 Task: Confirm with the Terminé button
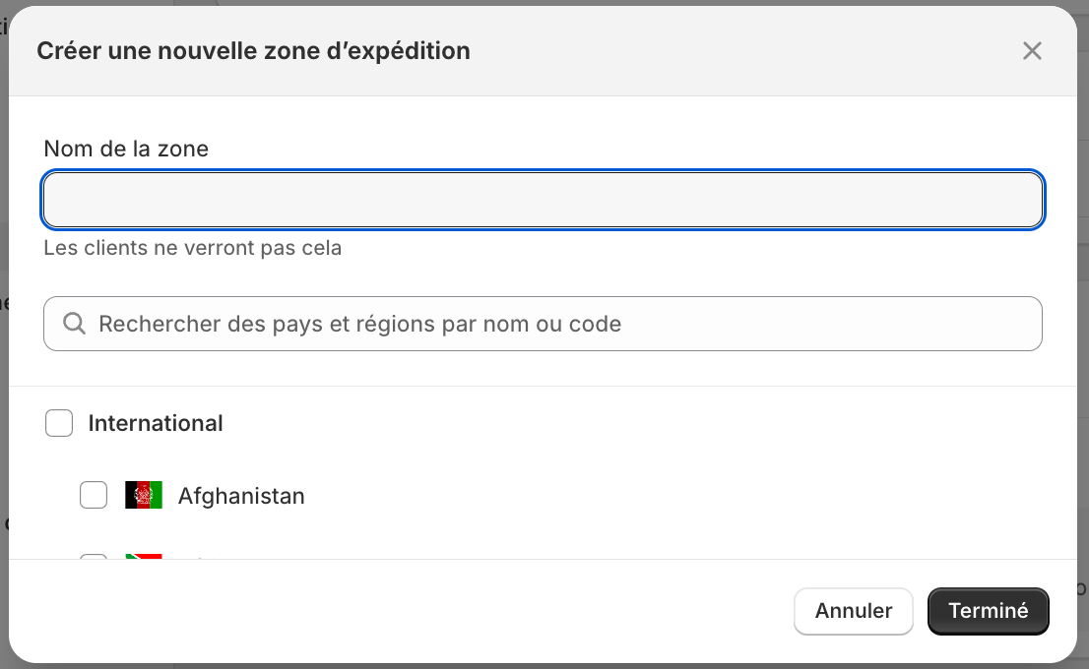pyautogui.click(x=989, y=611)
